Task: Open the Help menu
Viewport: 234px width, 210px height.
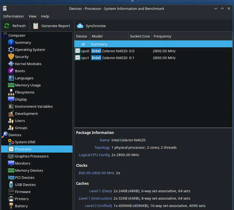Action: click(45, 16)
